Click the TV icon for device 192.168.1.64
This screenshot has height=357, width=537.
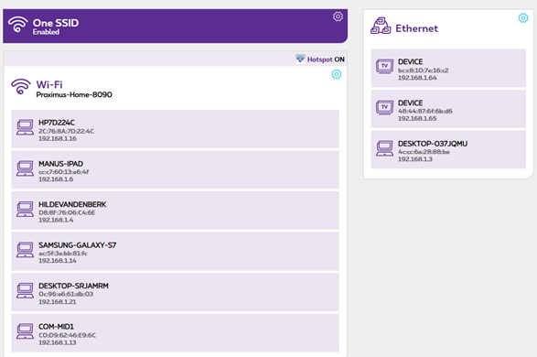tap(384, 67)
